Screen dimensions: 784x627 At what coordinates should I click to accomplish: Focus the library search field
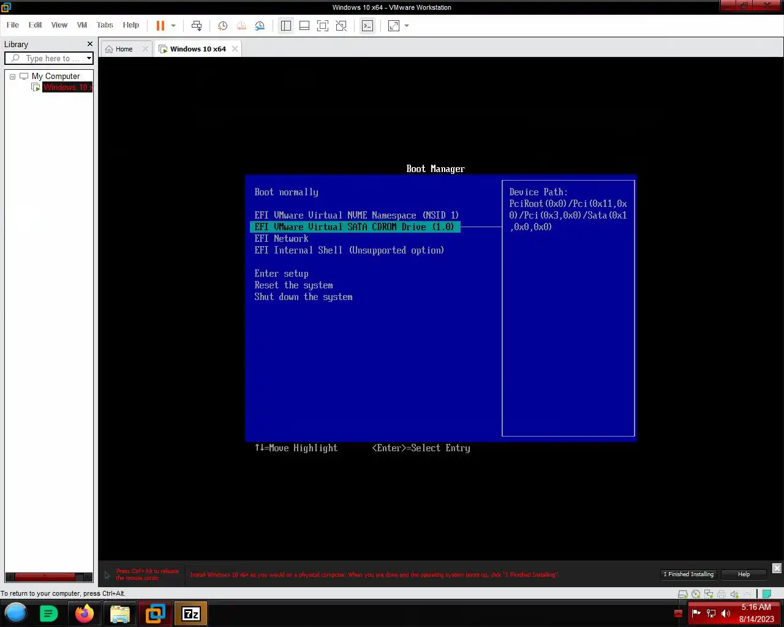tap(48, 58)
